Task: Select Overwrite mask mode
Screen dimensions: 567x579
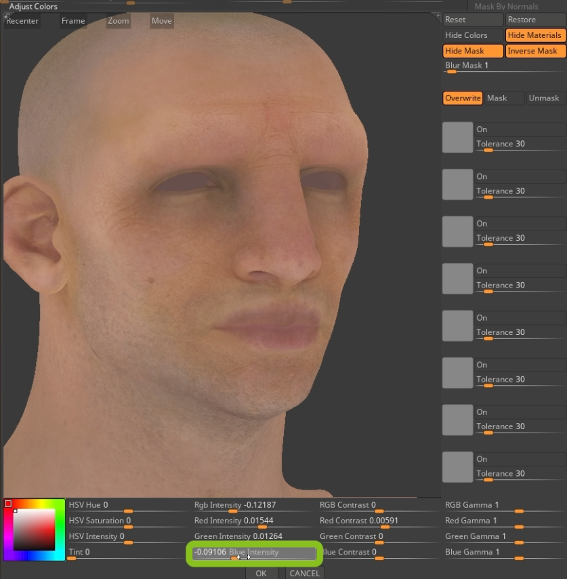Action: tap(463, 98)
